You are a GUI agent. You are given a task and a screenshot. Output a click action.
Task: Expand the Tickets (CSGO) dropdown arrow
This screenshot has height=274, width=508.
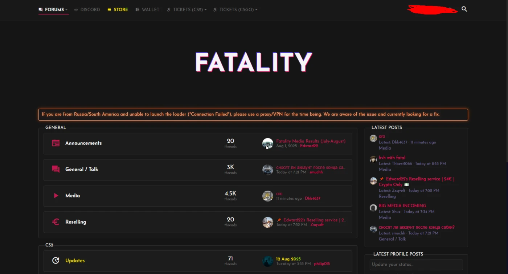(256, 10)
